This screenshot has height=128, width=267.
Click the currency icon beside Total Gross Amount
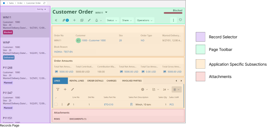click(165, 72)
